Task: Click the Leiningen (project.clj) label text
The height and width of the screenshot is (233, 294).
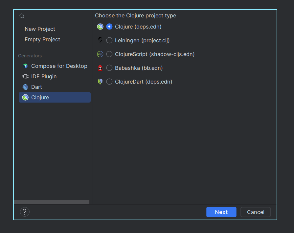Action: [x=142, y=40]
